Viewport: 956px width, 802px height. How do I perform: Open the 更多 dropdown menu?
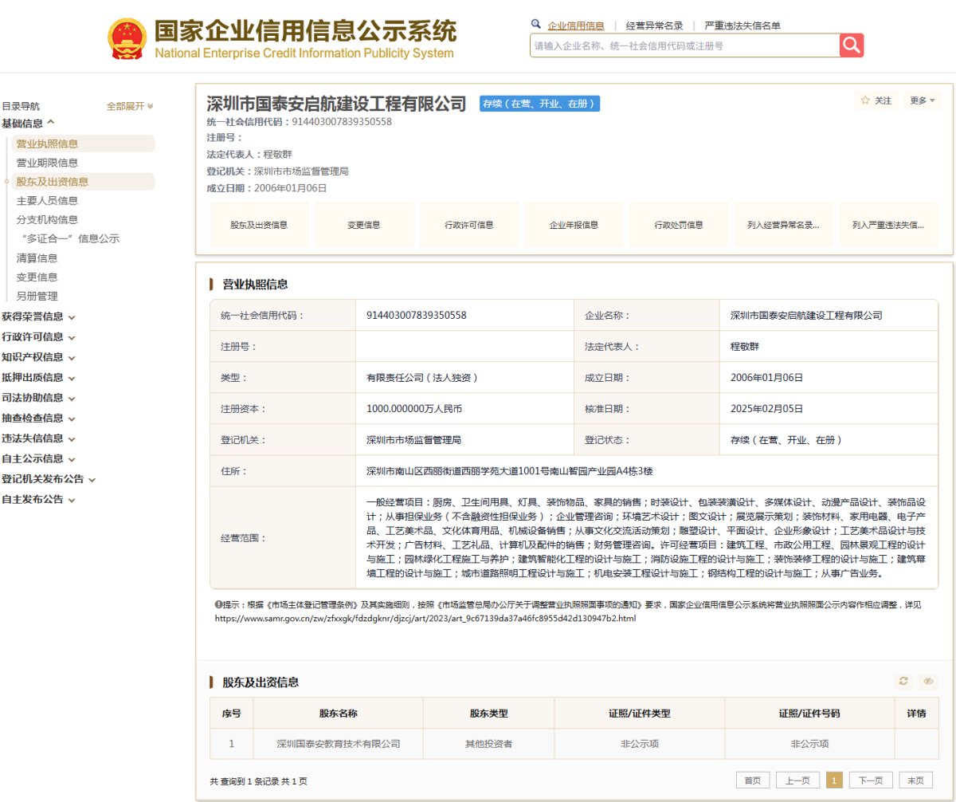click(923, 100)
